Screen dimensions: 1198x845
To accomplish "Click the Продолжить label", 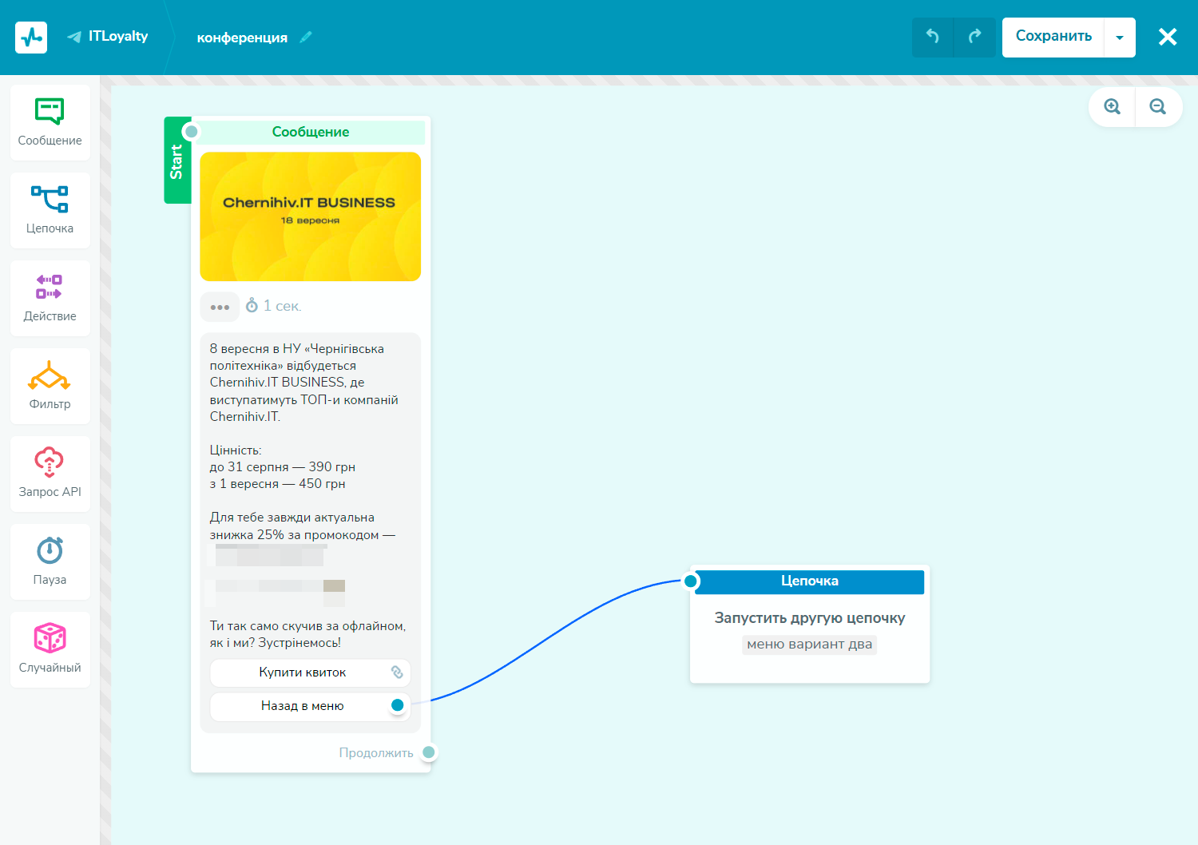I will point(376,752).
